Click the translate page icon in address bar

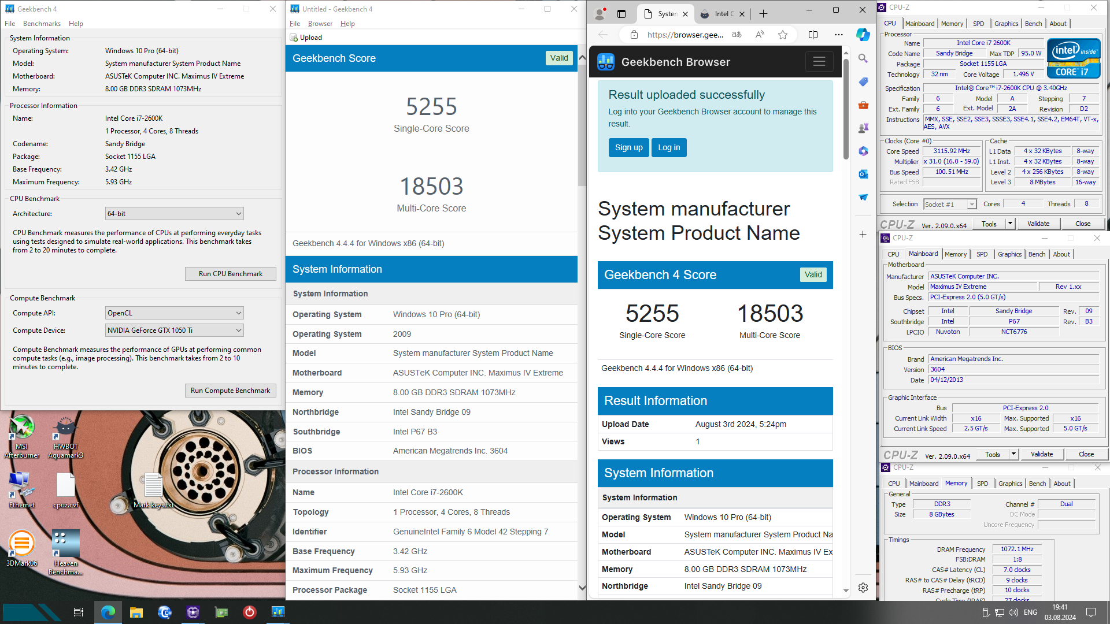(x=737, y=35)
